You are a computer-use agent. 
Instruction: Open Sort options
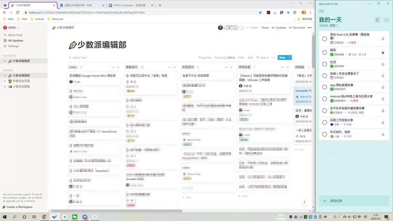[x=250, y=57]
